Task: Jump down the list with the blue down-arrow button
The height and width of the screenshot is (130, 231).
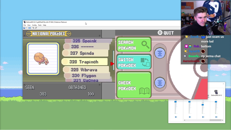Action: pyautogui.click(x=160, y=83)
